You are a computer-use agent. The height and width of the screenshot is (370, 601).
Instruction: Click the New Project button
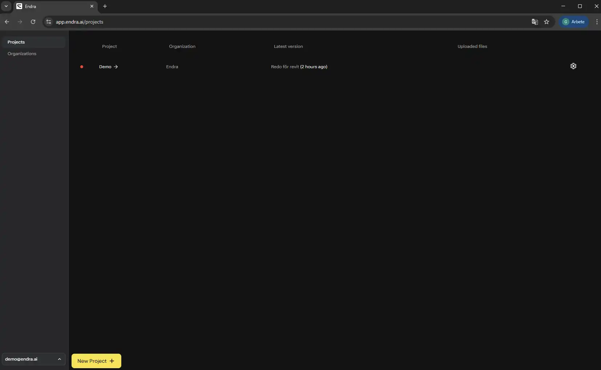coord(96,361)
